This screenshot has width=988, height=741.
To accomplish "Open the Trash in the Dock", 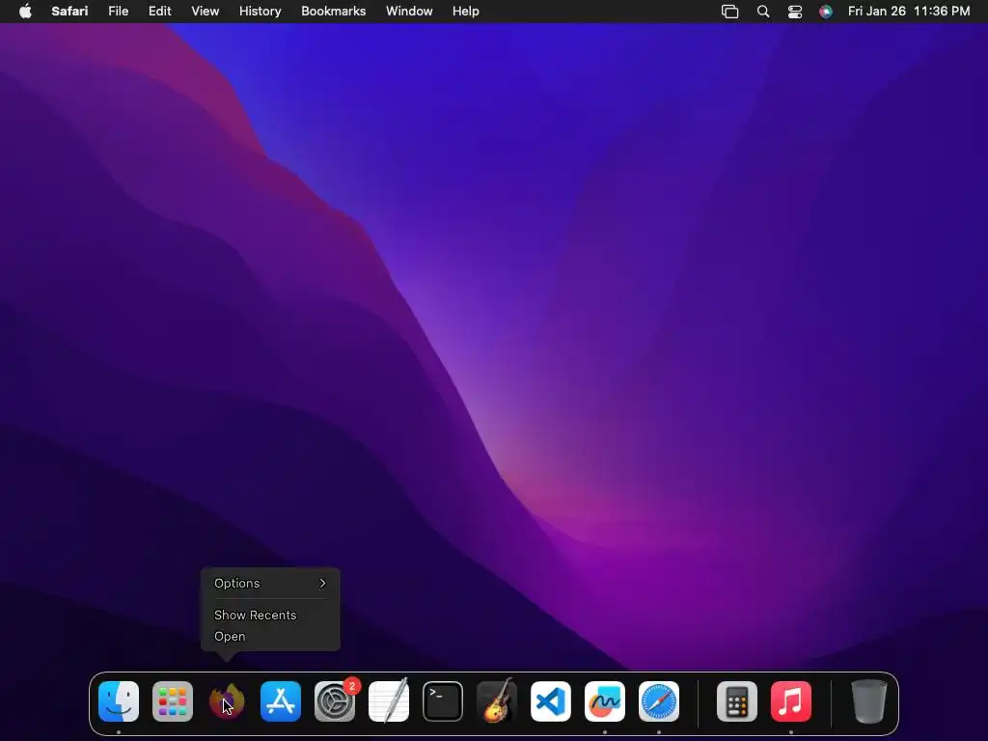I will click(x=869, y=701).
